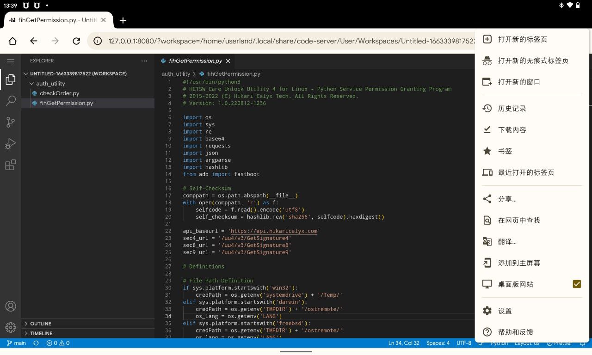Click the EXPLORER panel title
The image size is (592, 355).
pyautogui.click(x=42, y=61)
